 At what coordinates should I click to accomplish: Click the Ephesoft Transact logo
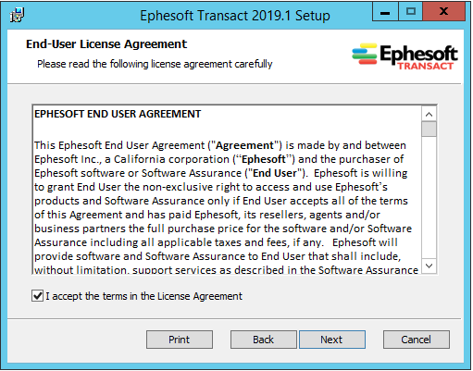pyautogui.click(x=405, y=56)
